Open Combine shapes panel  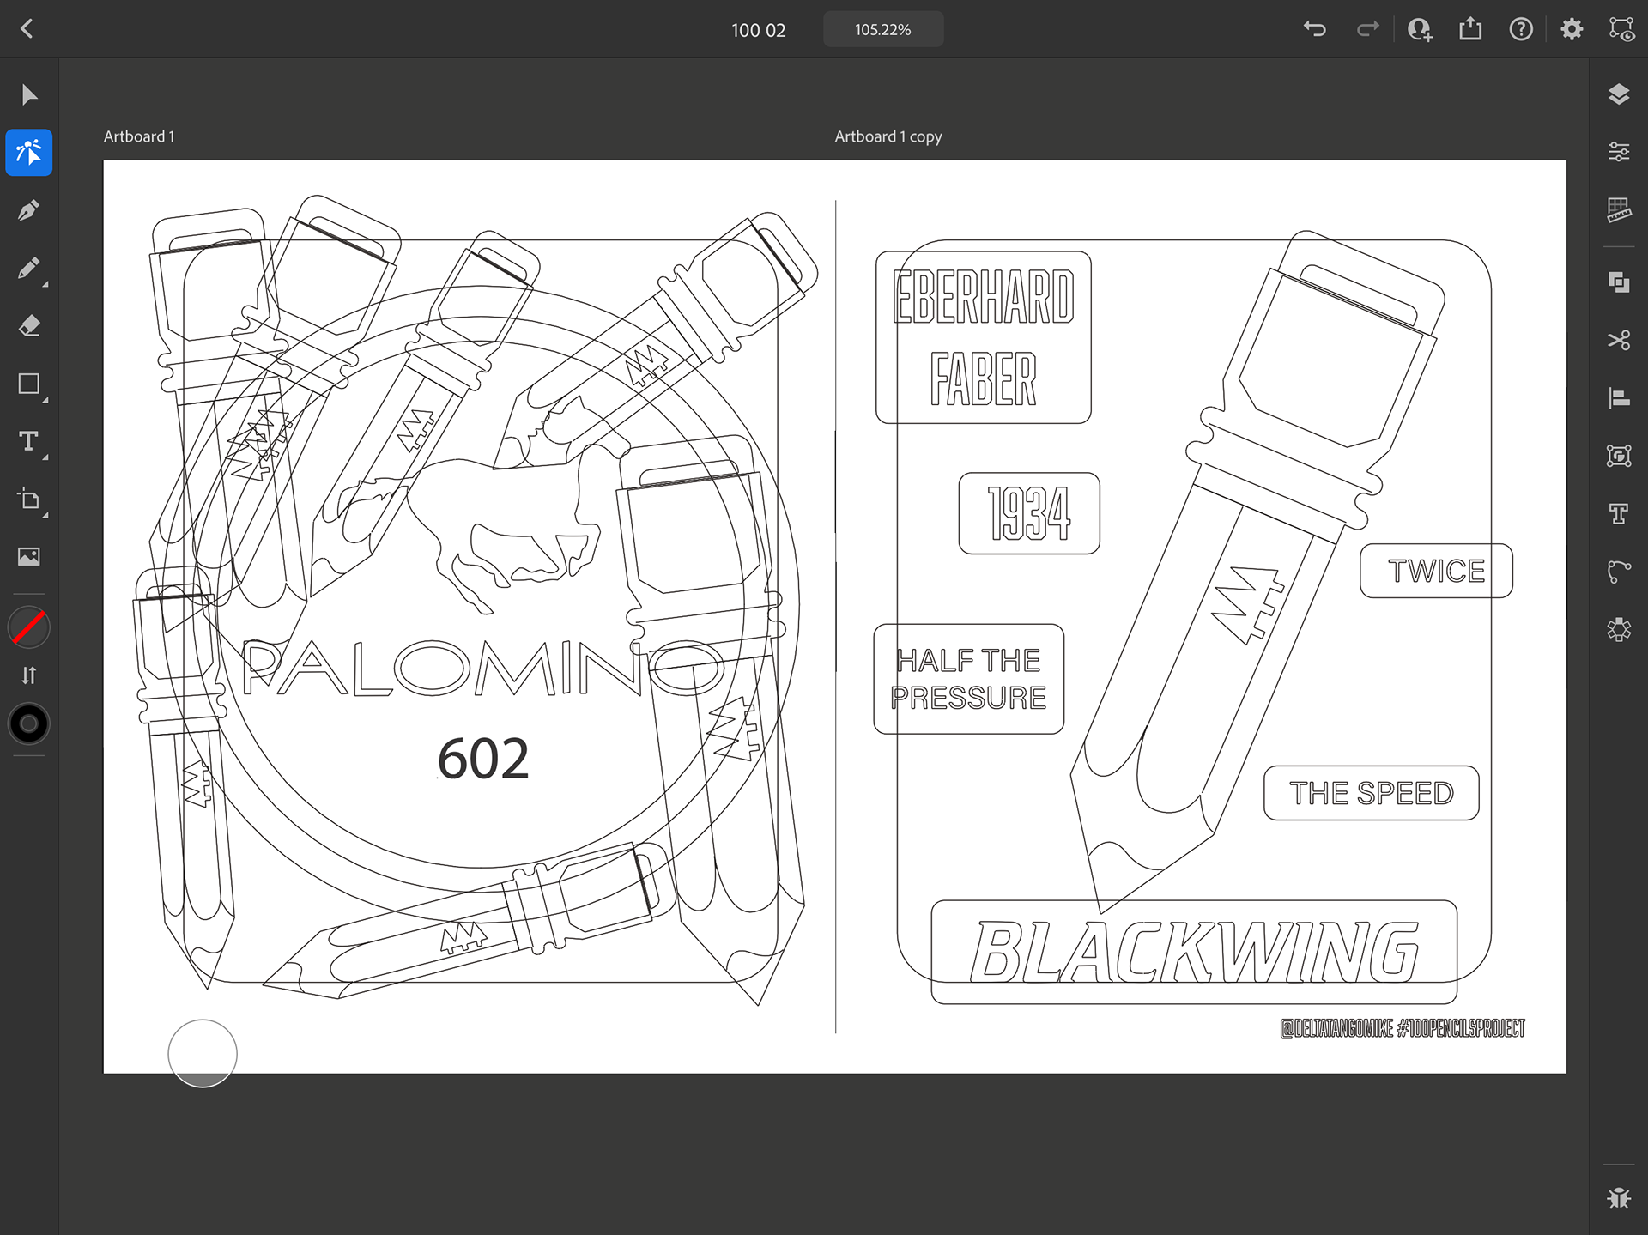click(x=1619, y=282)
